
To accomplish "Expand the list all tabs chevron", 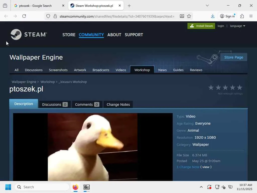I will 207,6.
